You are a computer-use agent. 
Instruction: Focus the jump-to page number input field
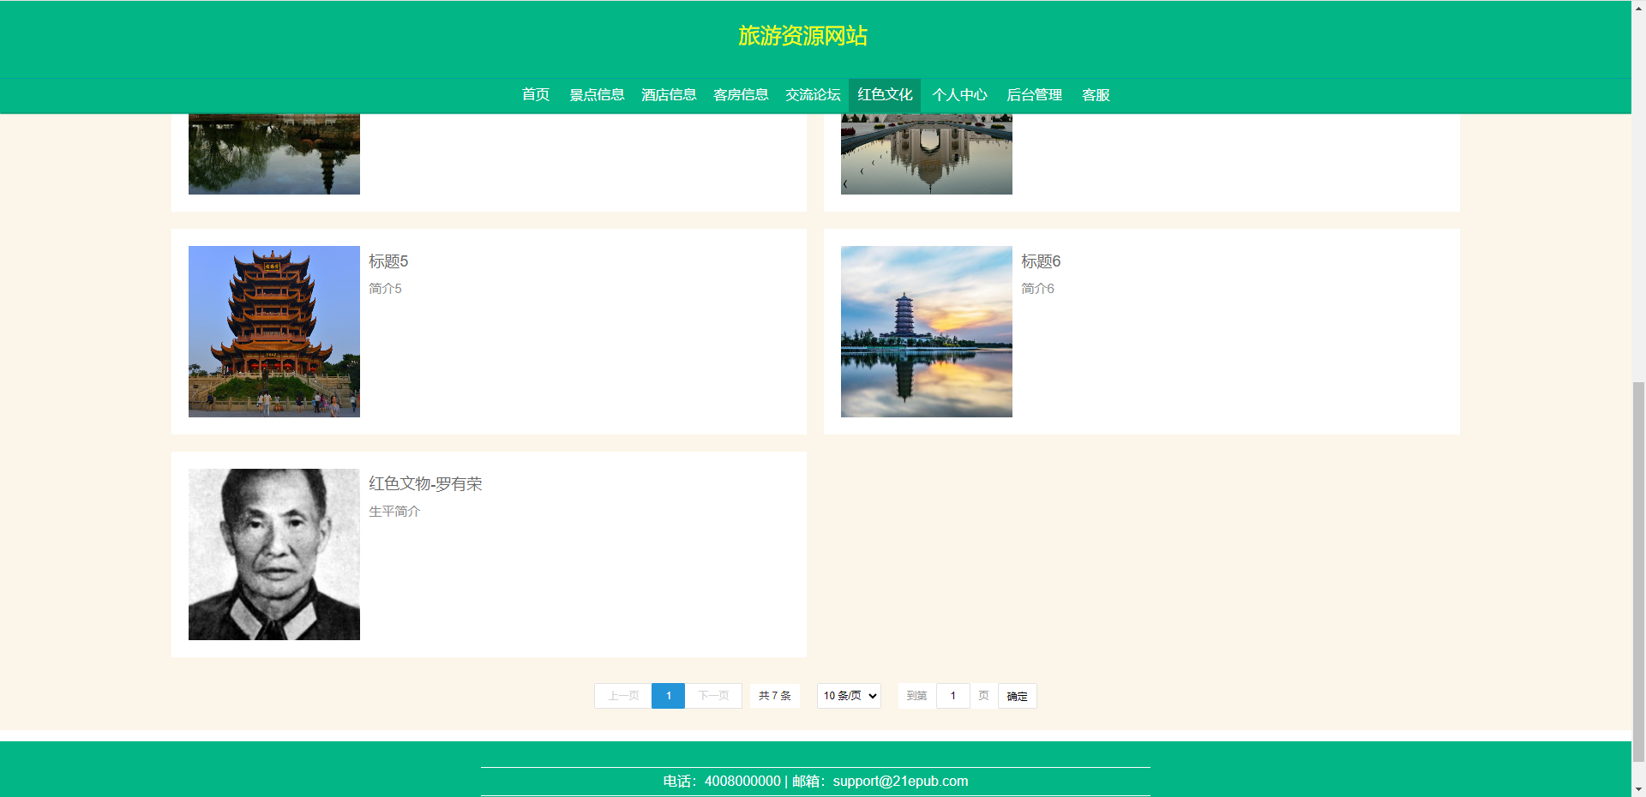pos(952,696)
